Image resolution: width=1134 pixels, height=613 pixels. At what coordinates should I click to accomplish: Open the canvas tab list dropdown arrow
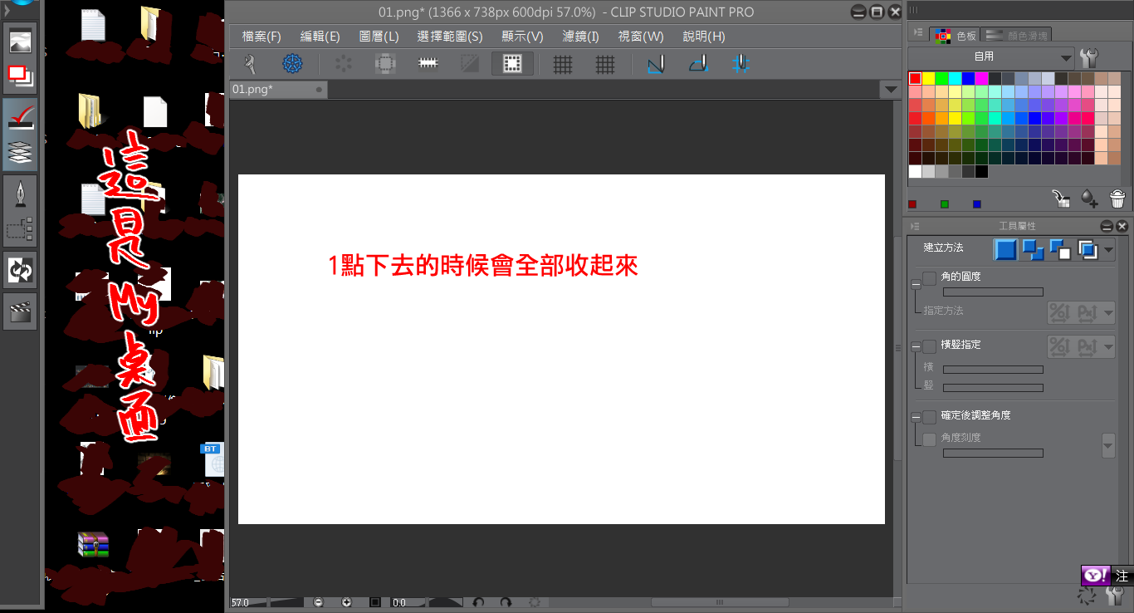coord(891,89)
